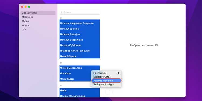
Task: Click the green fullscreen window button
Action: 29,7
